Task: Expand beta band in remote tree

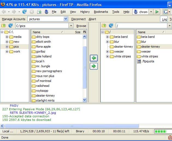Action: [107, 37]
